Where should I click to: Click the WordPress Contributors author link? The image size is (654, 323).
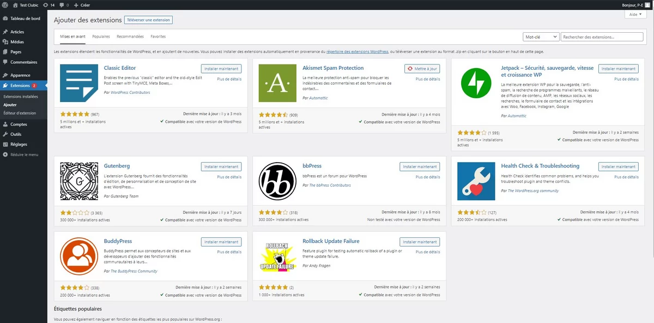pos(130,93)
